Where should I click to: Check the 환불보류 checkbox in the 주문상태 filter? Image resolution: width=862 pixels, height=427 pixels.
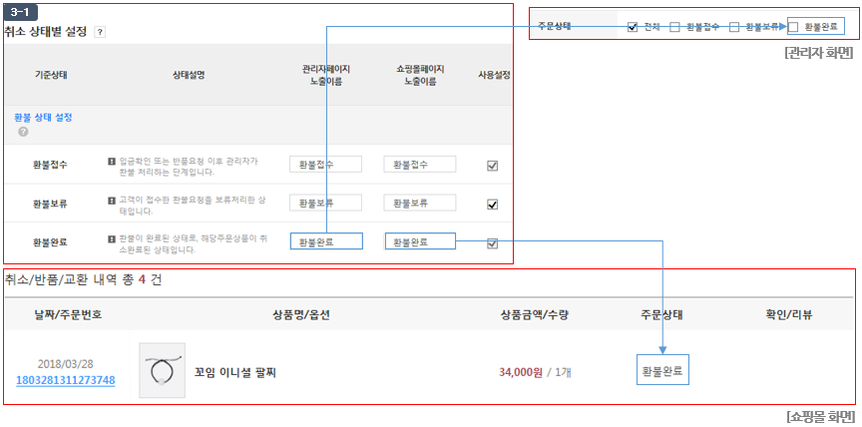tap(734, 27)
